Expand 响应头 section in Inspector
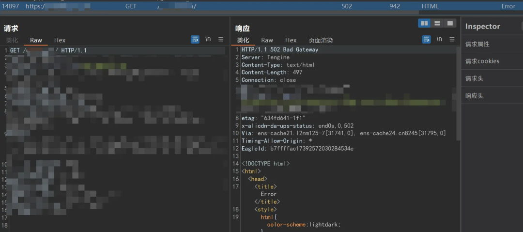The image size is (523, 232). 474,96
